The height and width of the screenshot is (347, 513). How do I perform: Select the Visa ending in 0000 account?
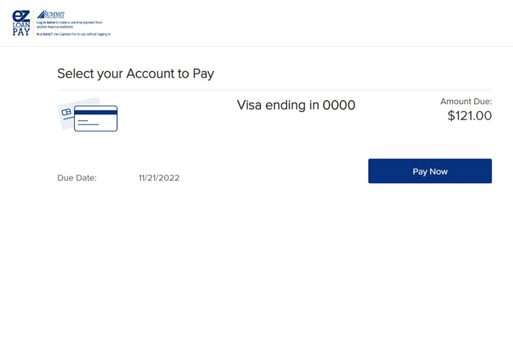[296, 105]
